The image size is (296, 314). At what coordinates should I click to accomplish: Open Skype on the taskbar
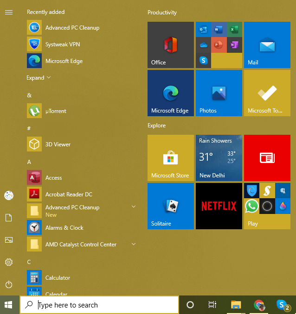[283, 305]
